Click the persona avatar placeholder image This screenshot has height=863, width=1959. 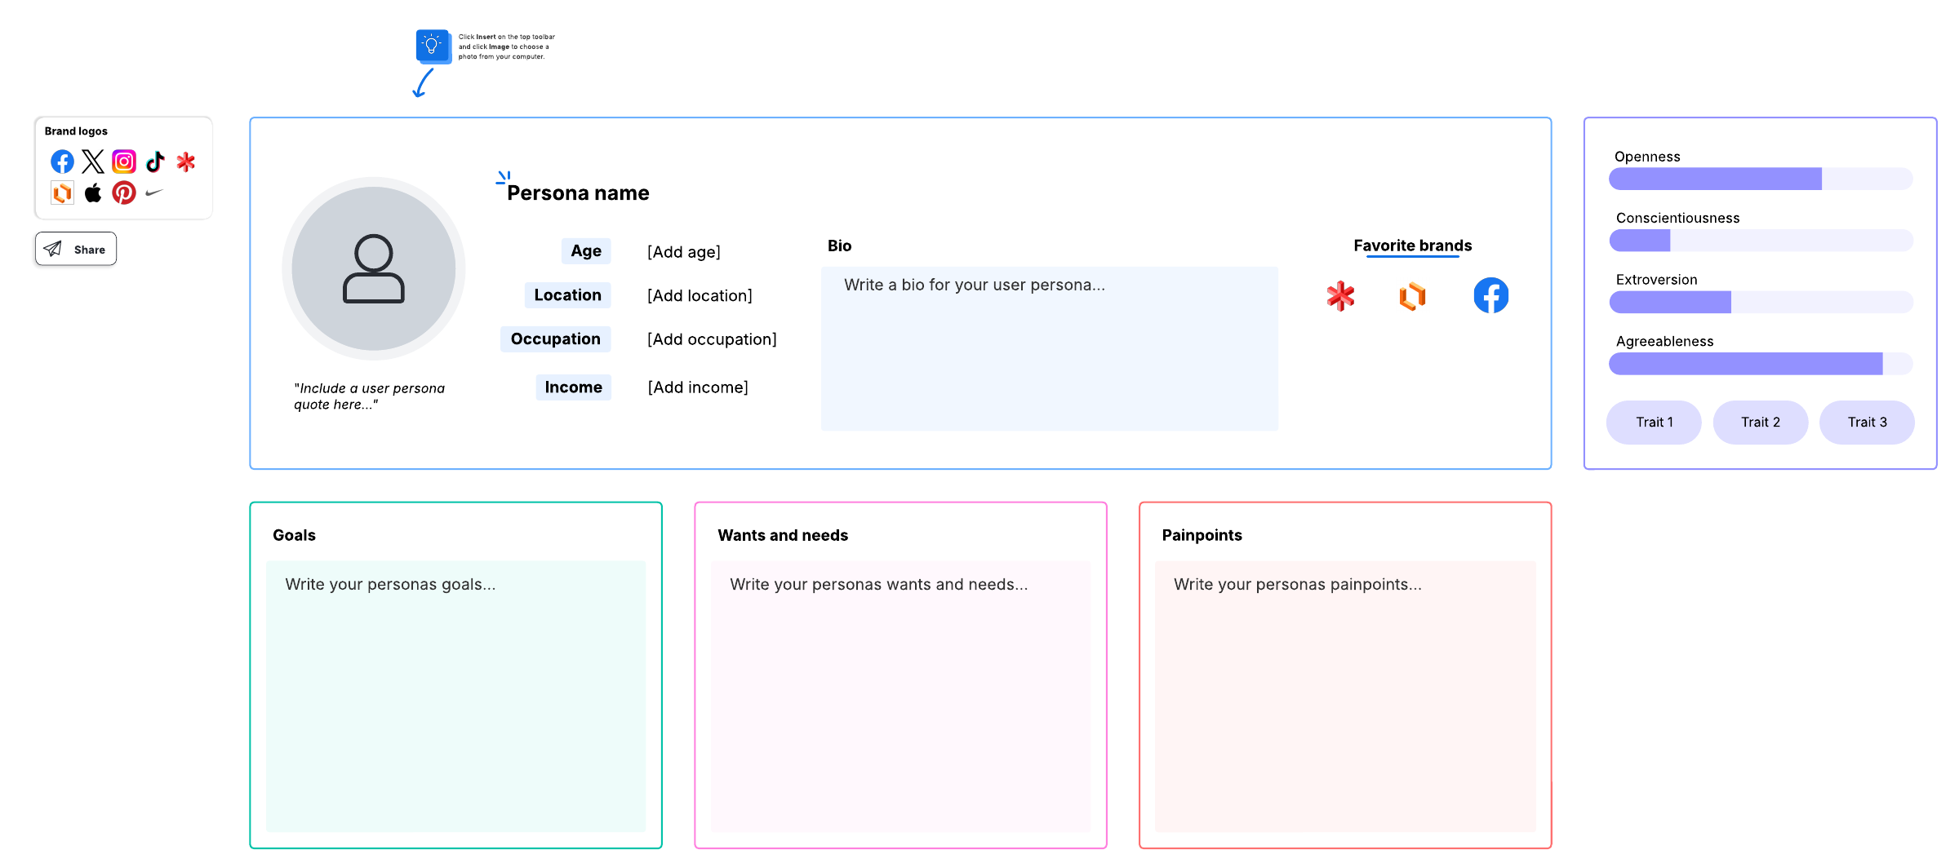(374, 268)
